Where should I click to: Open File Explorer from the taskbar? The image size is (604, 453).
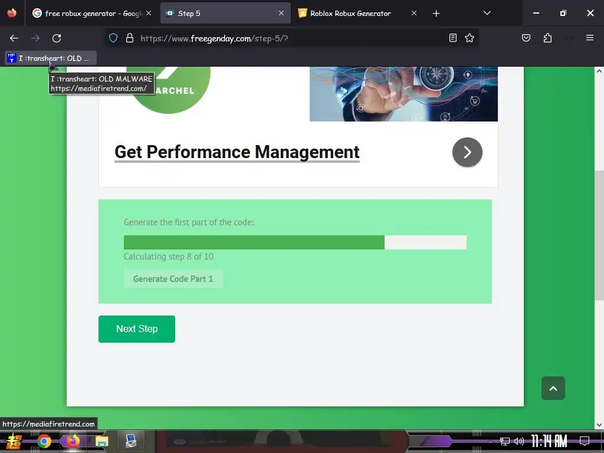[x=102, y=441]
